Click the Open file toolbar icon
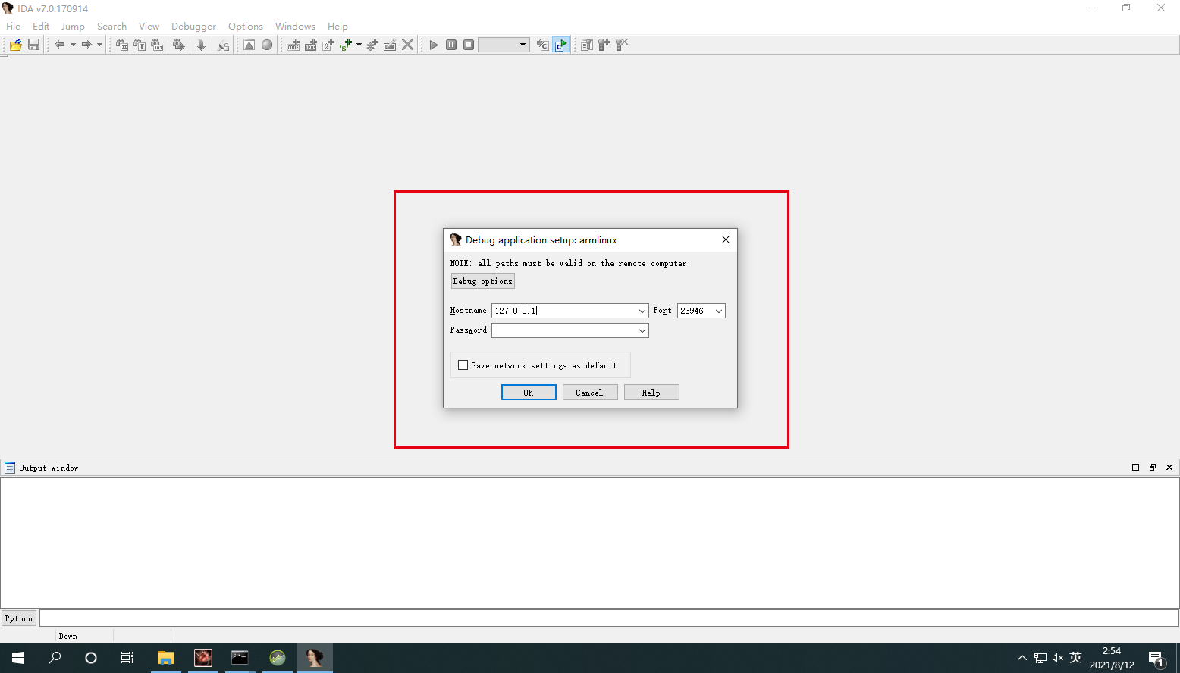The image size is (1180, 673). tap(15, 45)
